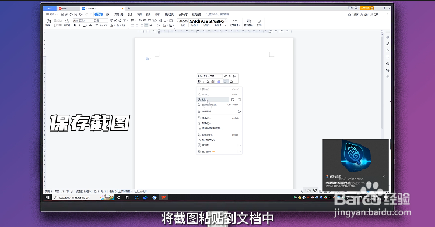Toggle Underline in the ribbon

tap(84, 25)
